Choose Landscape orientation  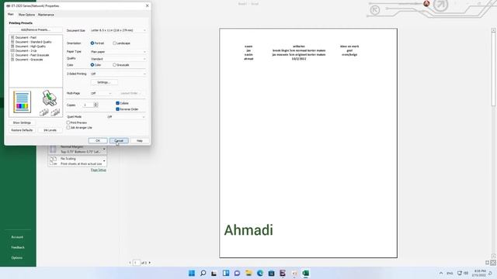point(122,43)
